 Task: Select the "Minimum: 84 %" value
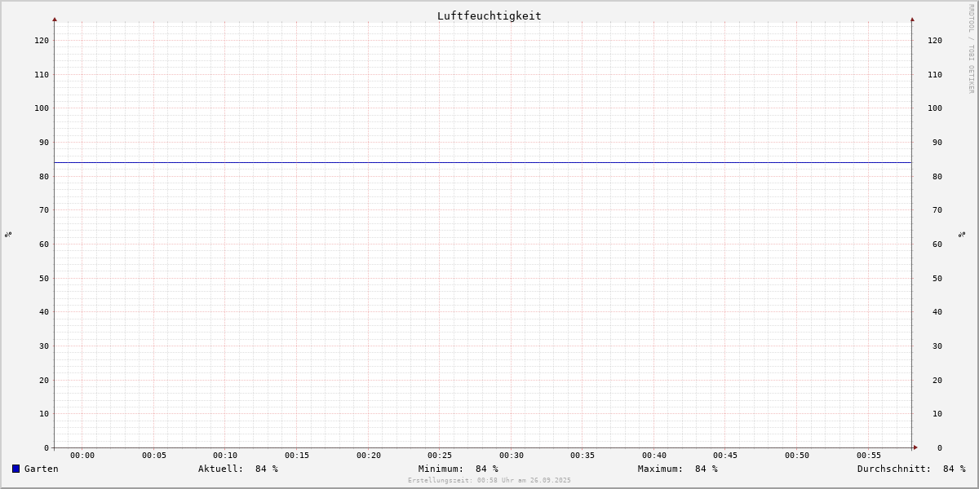[458, 469]
